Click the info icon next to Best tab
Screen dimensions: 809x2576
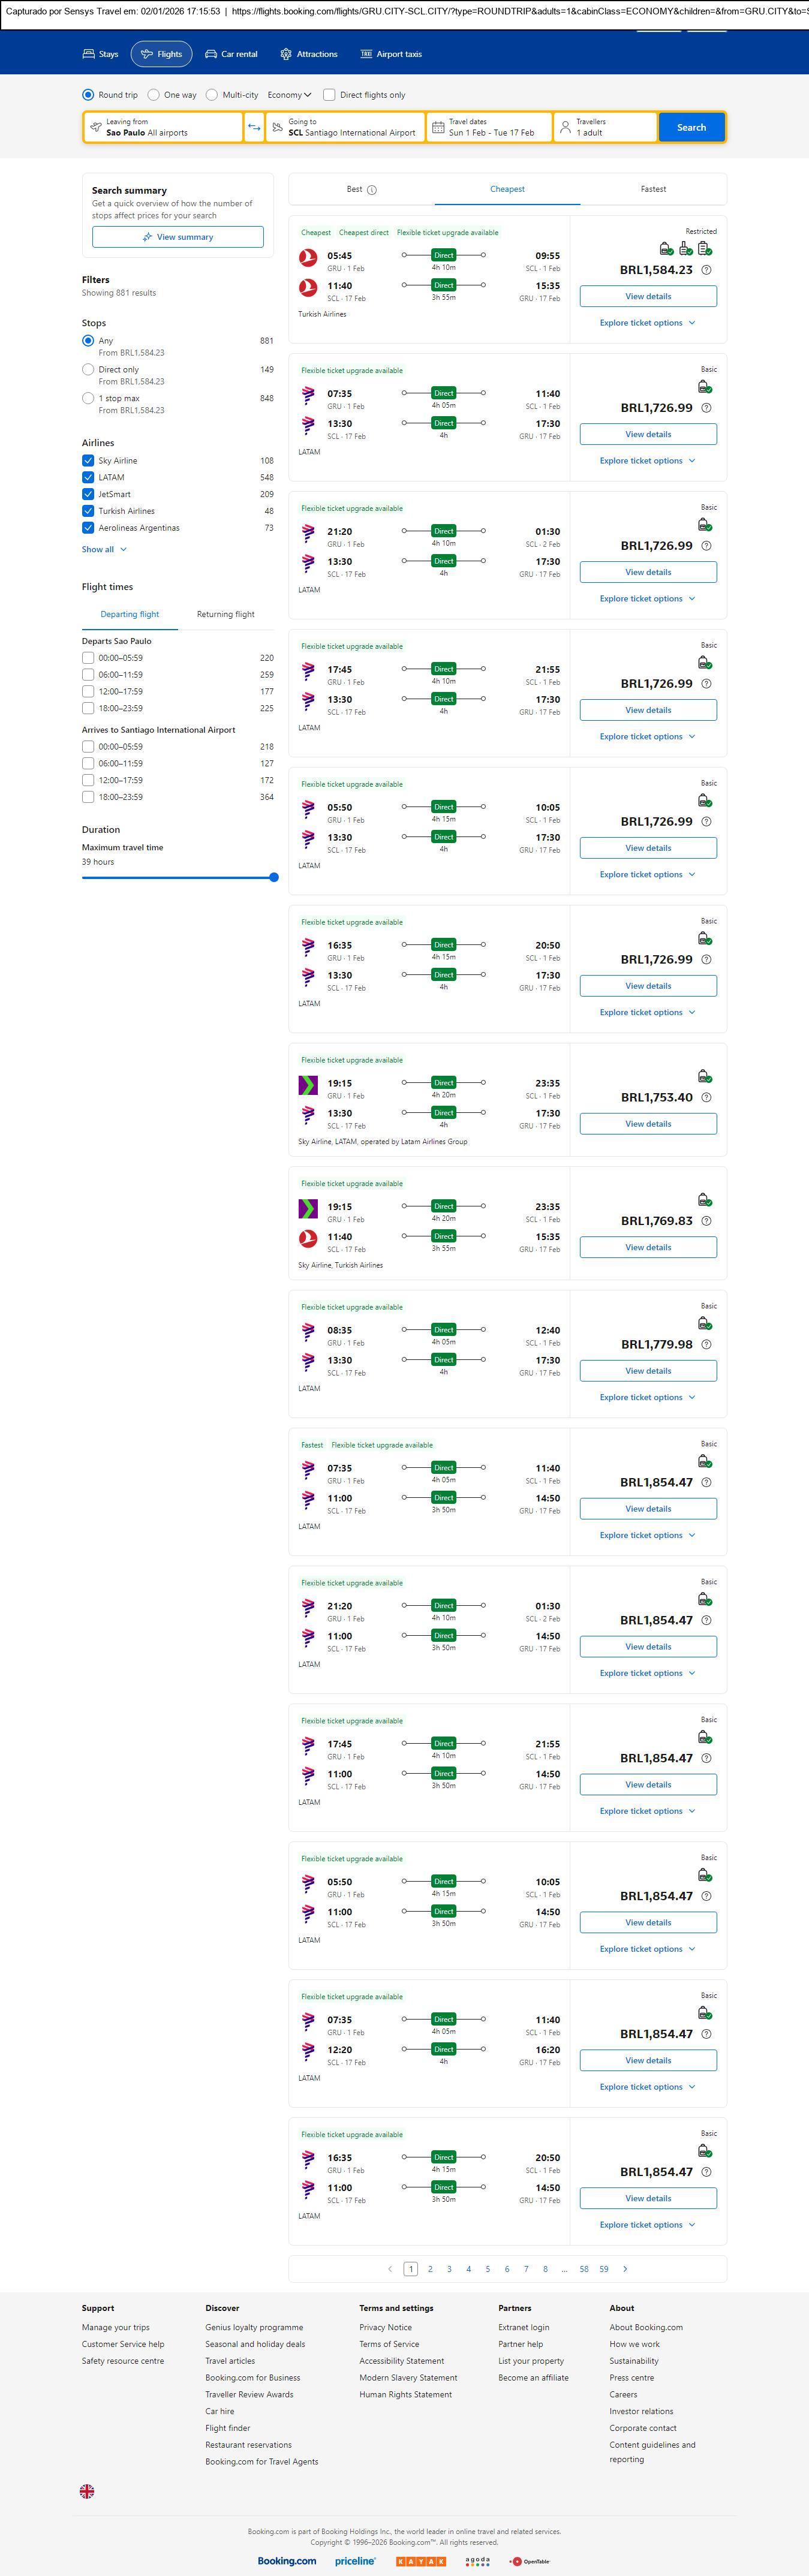pyautogui.click(x=372, y=190)
